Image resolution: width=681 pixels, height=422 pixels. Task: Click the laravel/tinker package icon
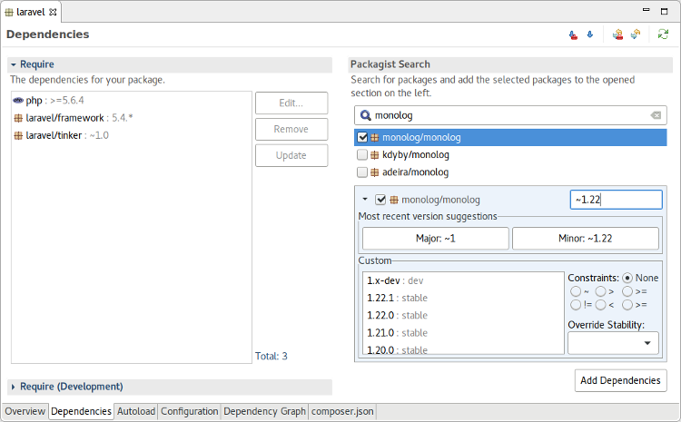click(x=18, y=135)
